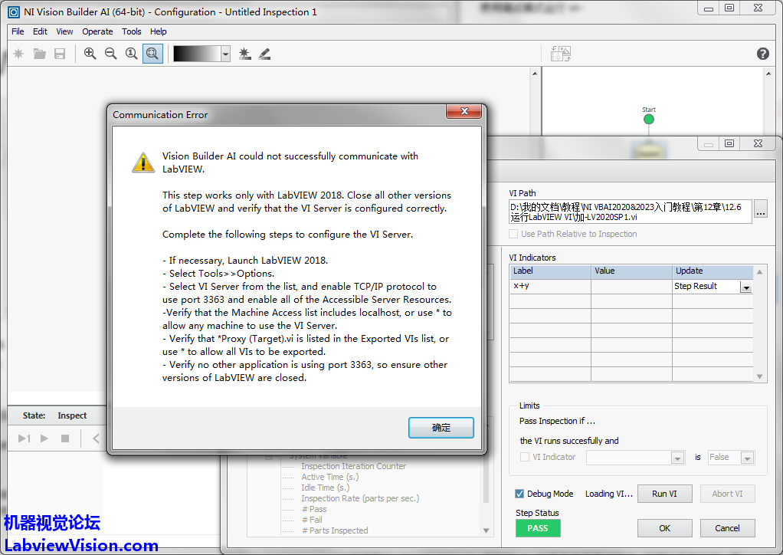Image resolution: width=783 pixels, height=555 pixels.
Task: Uncheck the Debug Mode checkbox
Action: [x=519, y=494]
